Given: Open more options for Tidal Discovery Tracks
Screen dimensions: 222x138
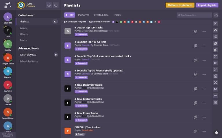Looking at the screenshot, I should click(x=204, y=89).
